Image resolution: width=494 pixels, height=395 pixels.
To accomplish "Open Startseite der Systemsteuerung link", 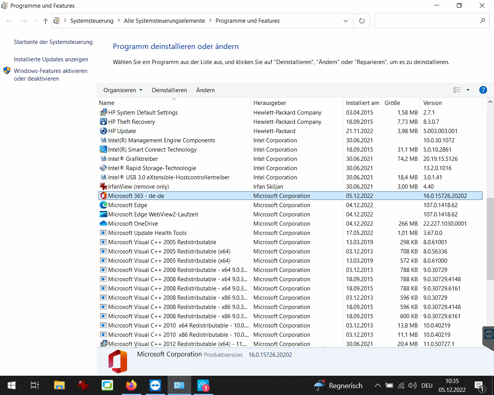I will [x=53, y=42].
